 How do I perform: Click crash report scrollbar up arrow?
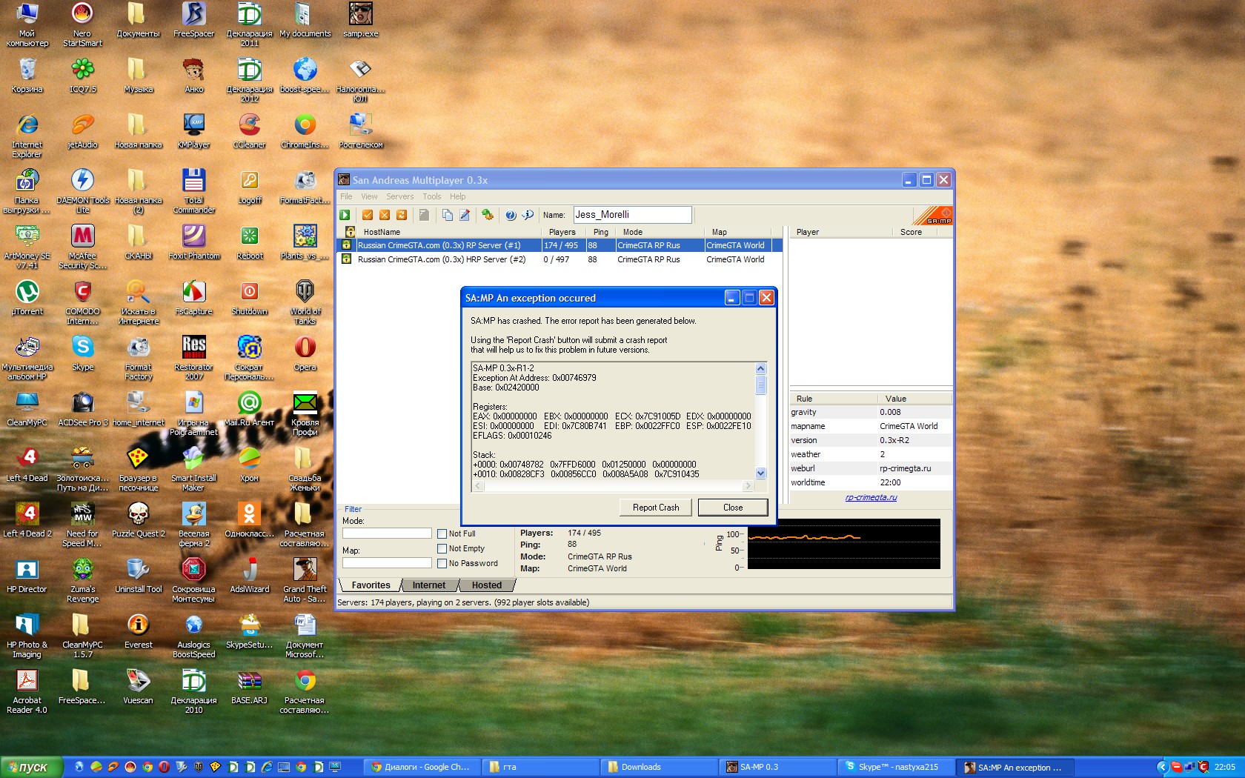[x=760, y=368]
